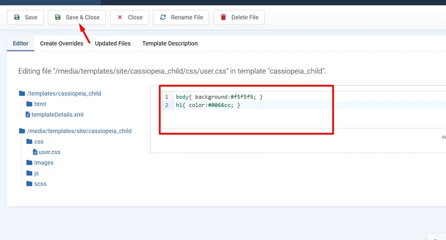446x240 pixels.
Task: Click the #0066cc color value in the code
Action: (x=219, y=105)
